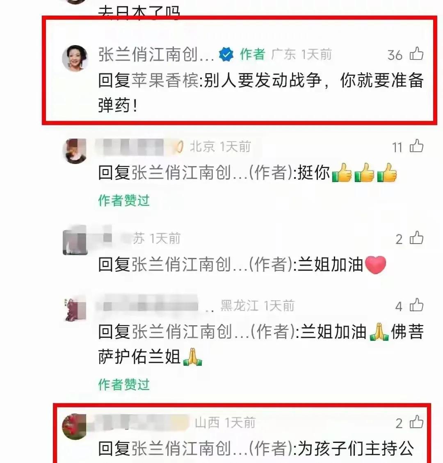Tap like count 11 on Beijing comment
The width and height of the screenshot is (443, 463).
(397, 147)
